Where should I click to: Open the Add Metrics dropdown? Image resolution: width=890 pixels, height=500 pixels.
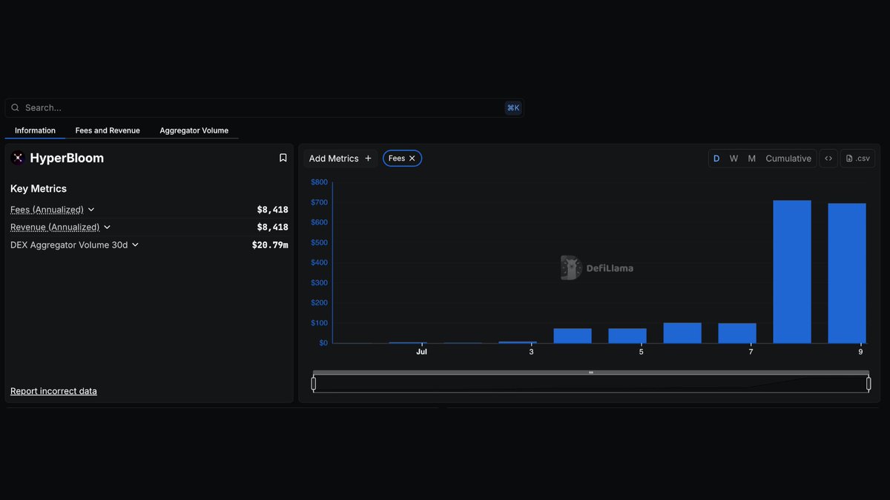click(340, 159)
